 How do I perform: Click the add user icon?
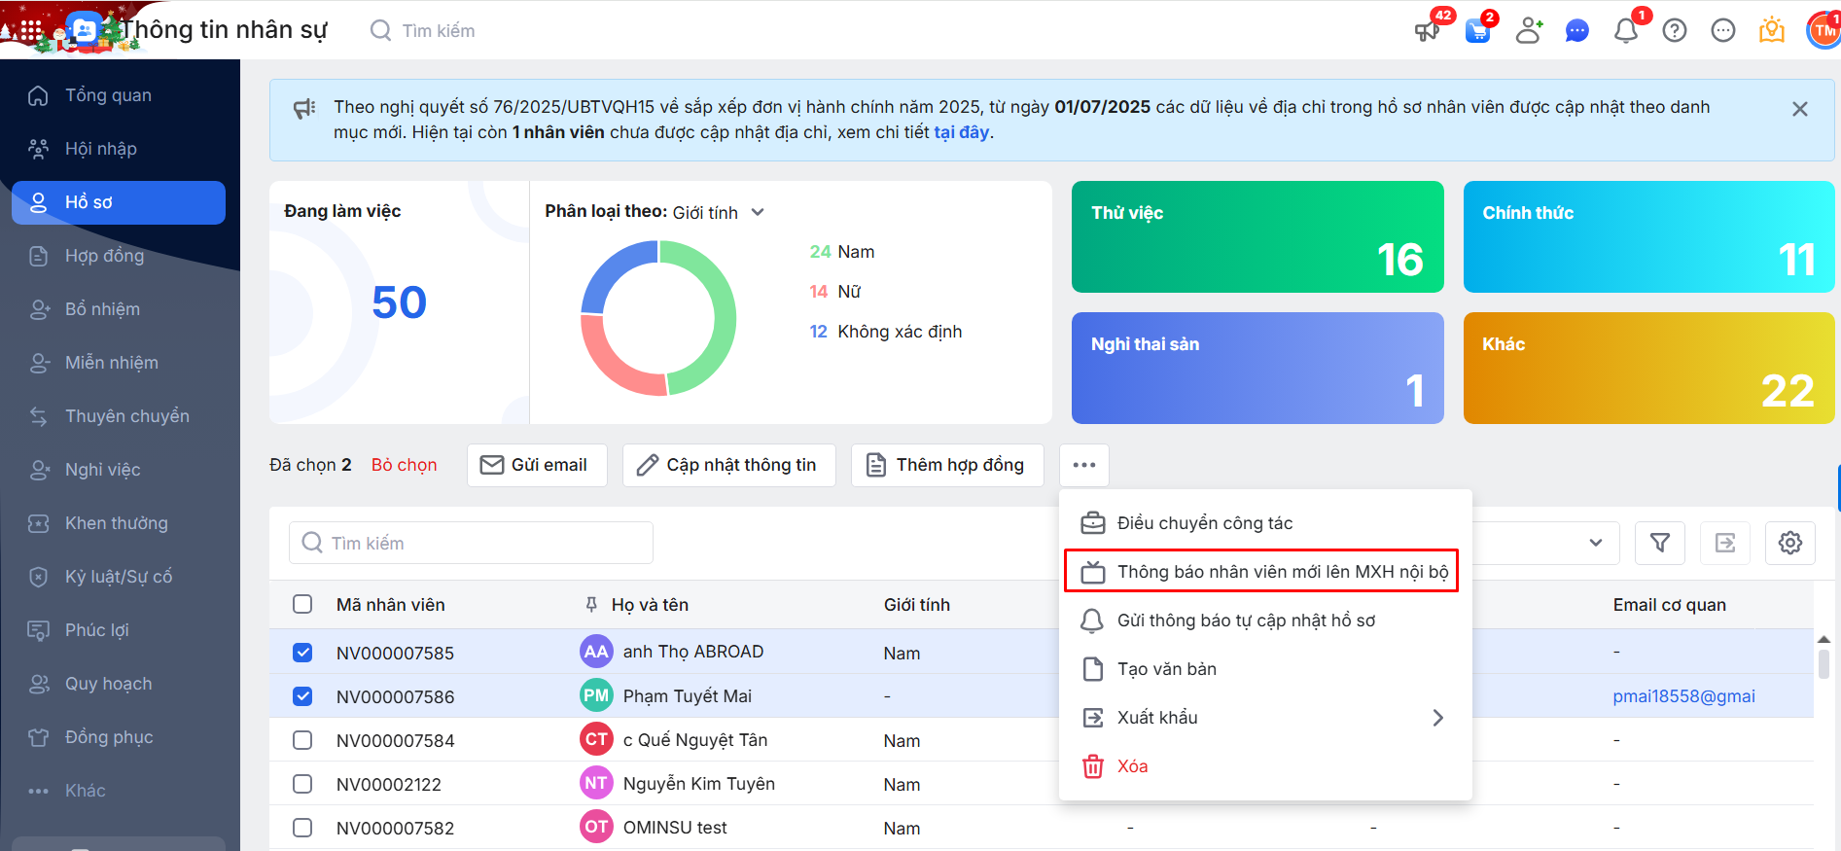[1528, 31]
